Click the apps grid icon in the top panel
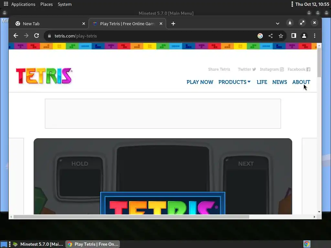 coord(6,4)
